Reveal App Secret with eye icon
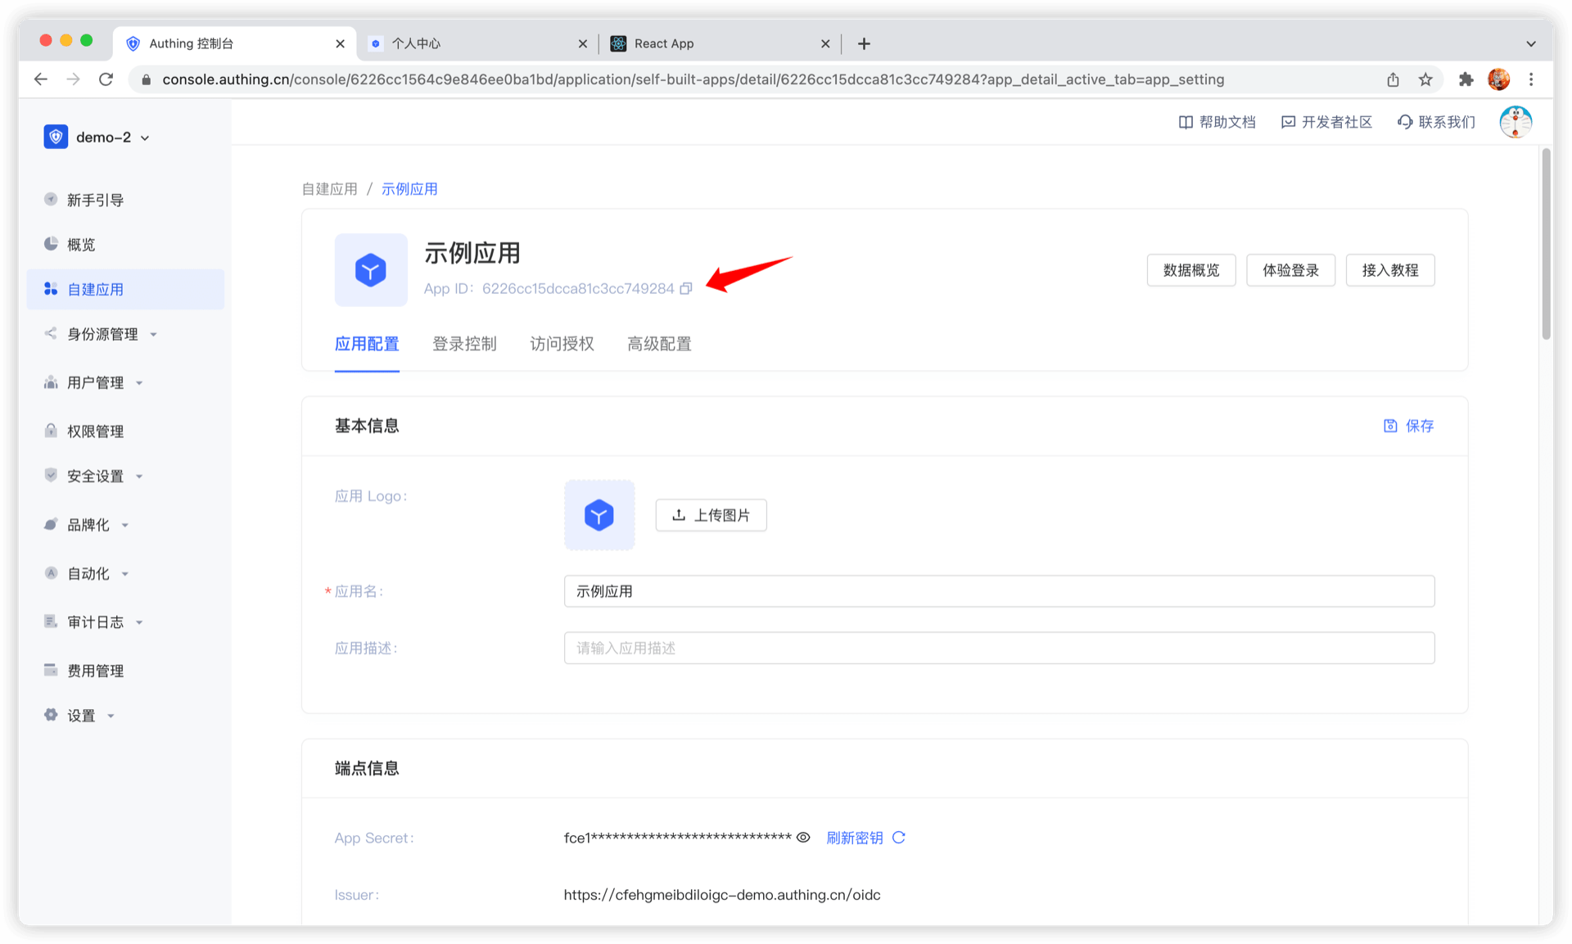 click(803, 838)
